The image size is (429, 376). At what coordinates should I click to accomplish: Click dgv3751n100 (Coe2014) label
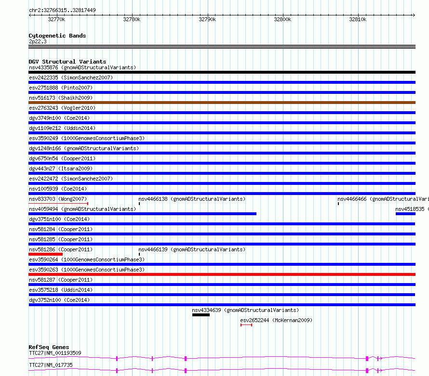[59, 219]
